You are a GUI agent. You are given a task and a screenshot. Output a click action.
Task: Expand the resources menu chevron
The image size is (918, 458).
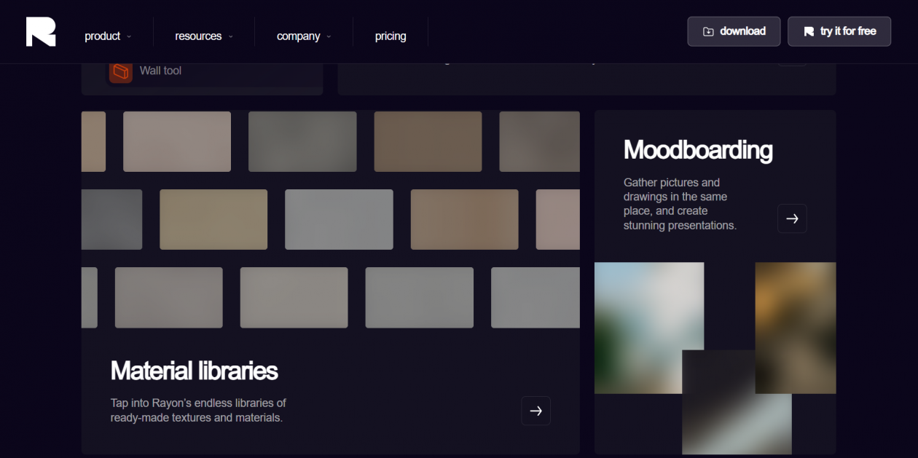tap(230, 36)
